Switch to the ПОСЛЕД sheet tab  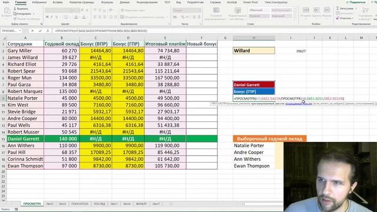[x=100, y=204]
